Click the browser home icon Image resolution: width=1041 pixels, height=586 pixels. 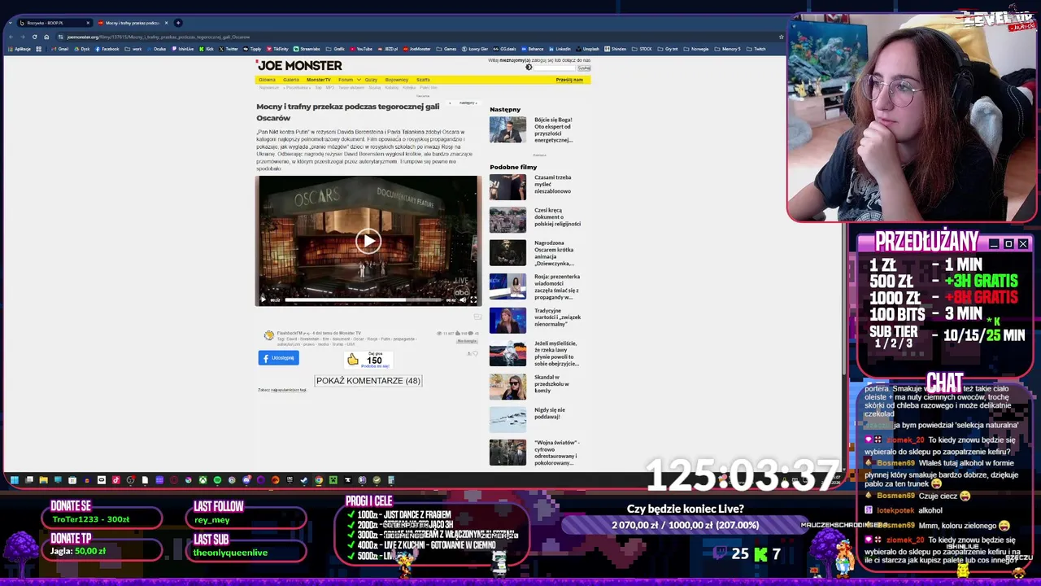tap(46, 37)
